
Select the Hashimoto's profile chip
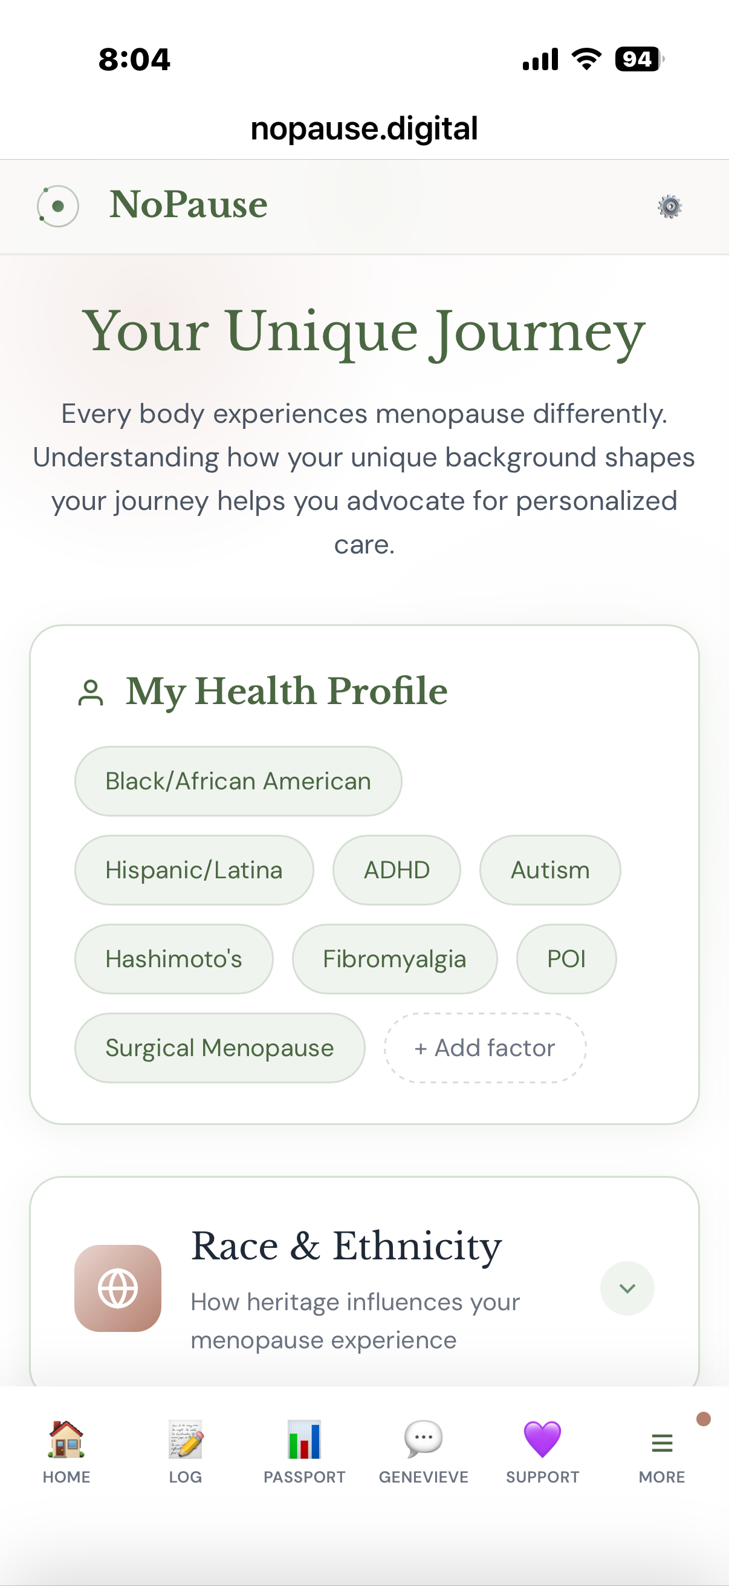click(x=173, y=959)
